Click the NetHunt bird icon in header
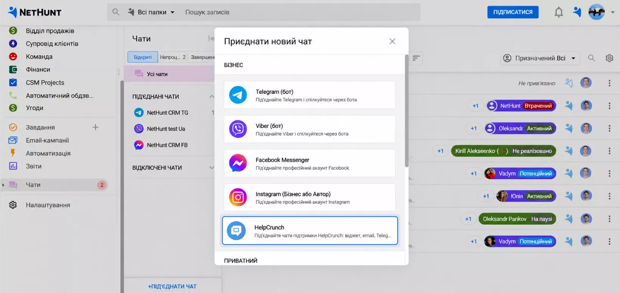 pyautogui.click(x=577, y=12)
